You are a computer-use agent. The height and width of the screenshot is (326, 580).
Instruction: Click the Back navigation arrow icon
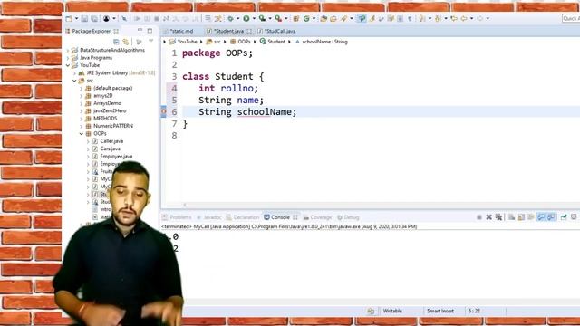click(463, 18)
